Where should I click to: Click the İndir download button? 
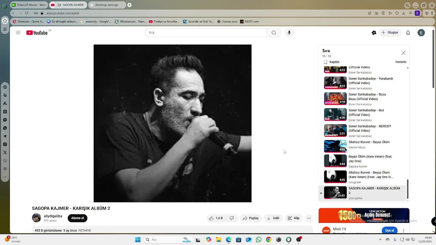click(273, 218)
